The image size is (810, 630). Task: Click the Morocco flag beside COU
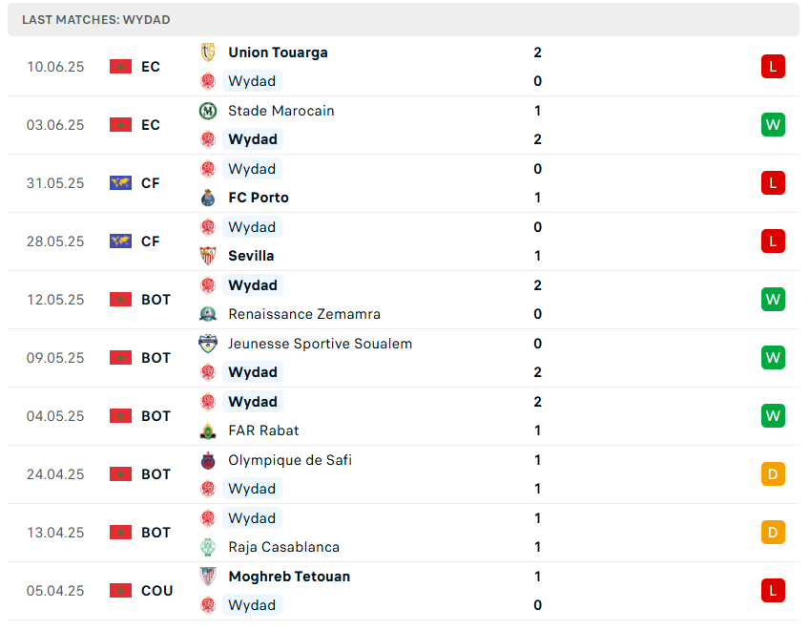coord(120,591)
